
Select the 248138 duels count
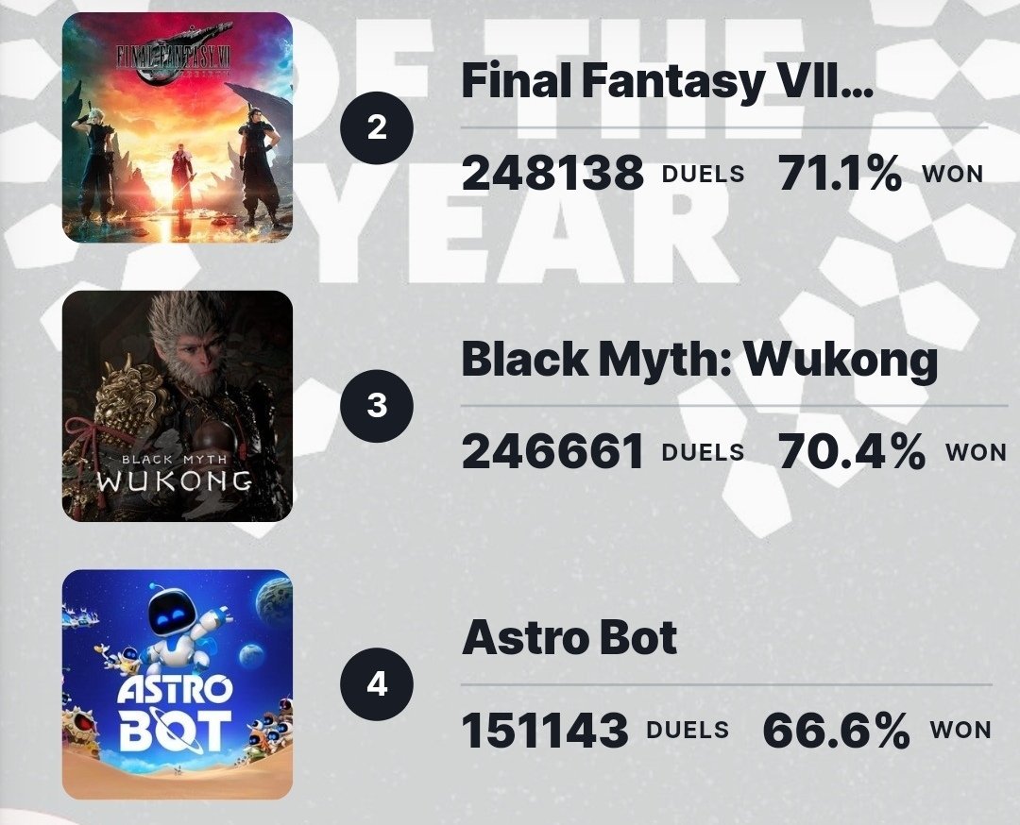click(x=552, y=174)
